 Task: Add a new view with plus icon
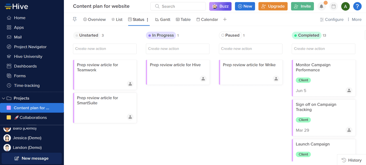click(x=225, y=20)
